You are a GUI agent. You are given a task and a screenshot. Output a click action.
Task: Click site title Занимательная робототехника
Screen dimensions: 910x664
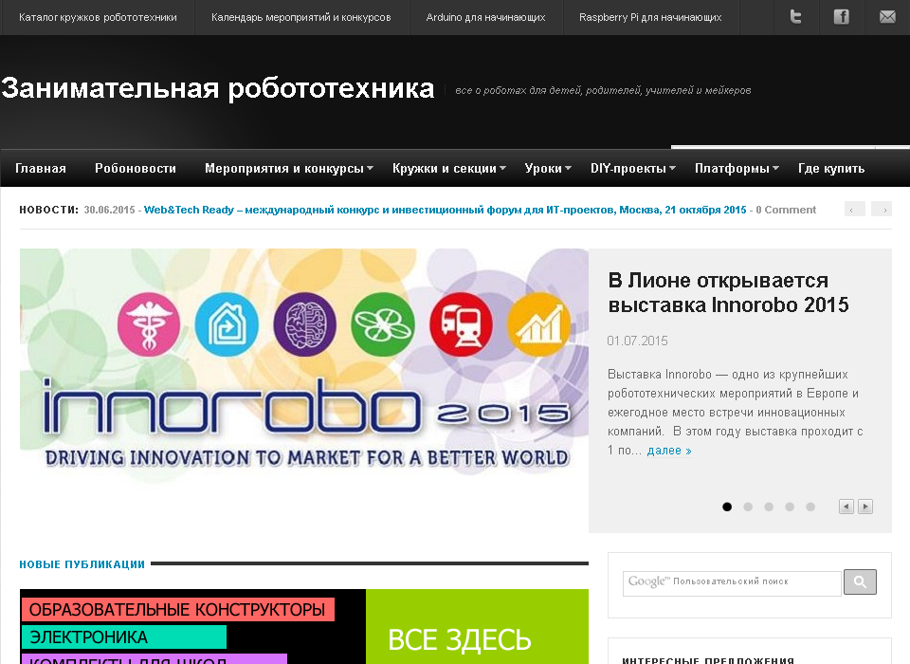tap(218, 88)
